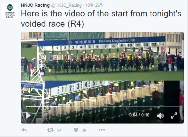Open the HKJC Racing display name
Image resolution: width=188 pixels, height=137 pixels.
click(x=35, y=5)
